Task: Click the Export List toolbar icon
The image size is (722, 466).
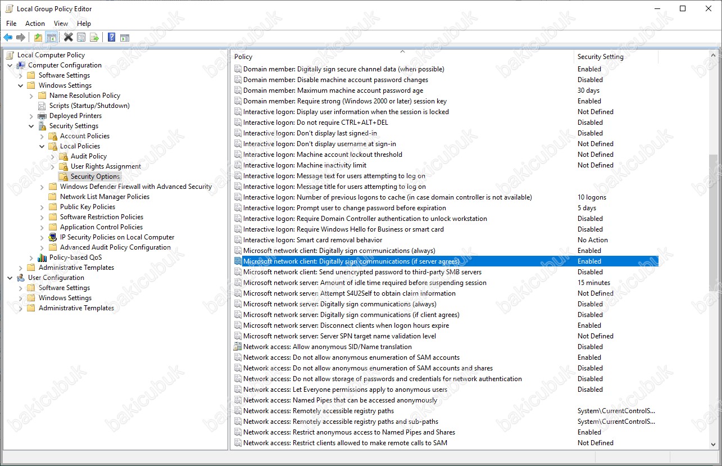Action: coord(94,38)
